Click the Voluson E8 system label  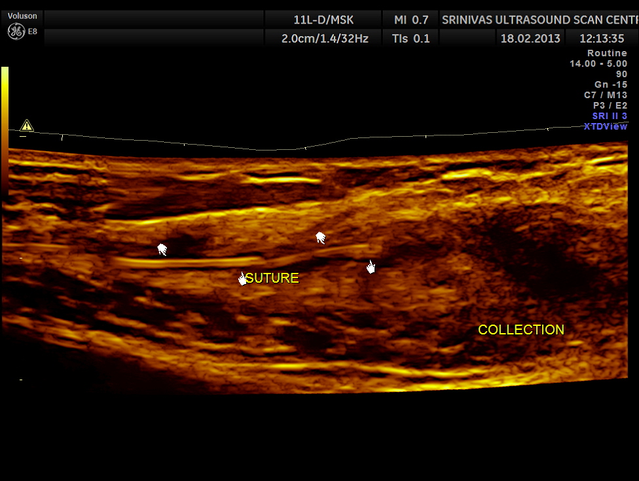[22, 16]
